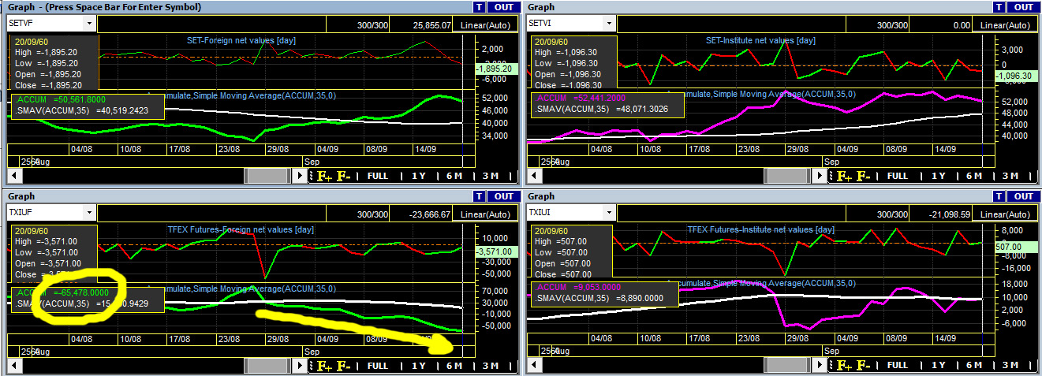Click the right scroll arrow under the TXIUI chart
This screenshot has height=376, width=1042.
click(x=820, y=366)
